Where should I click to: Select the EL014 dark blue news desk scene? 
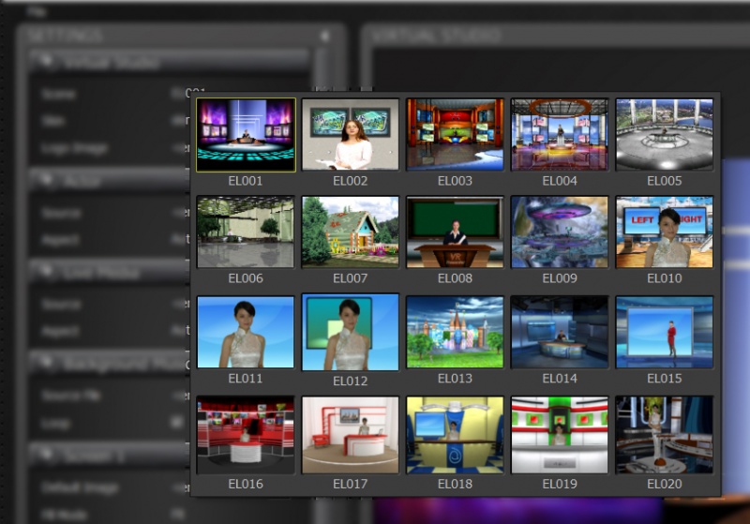click(560, 332)
